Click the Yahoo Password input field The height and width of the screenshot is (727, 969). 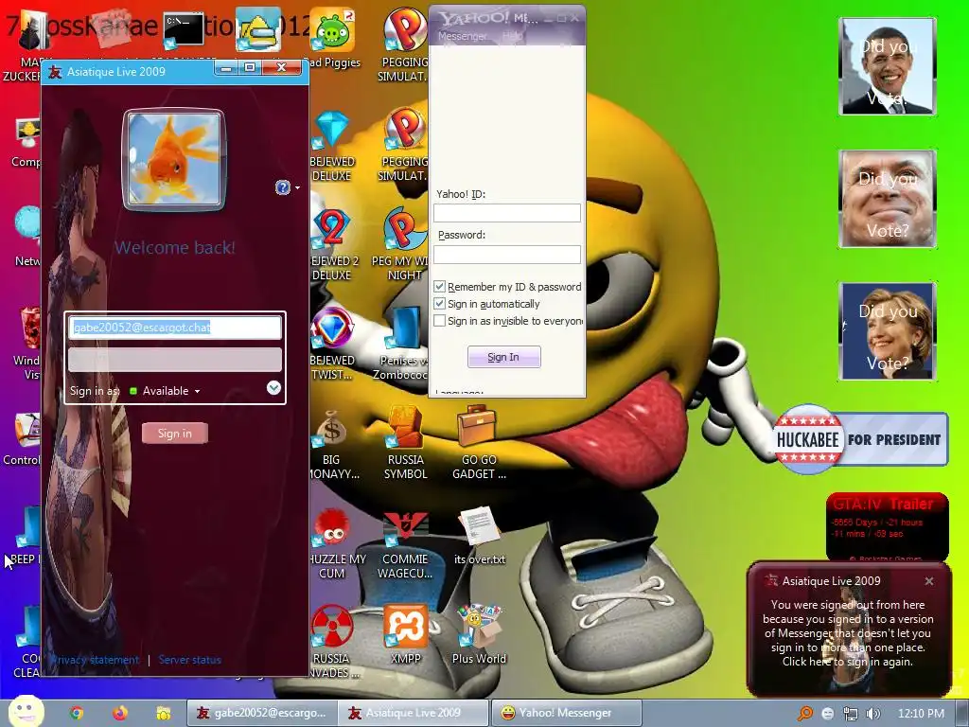point(507,254)
